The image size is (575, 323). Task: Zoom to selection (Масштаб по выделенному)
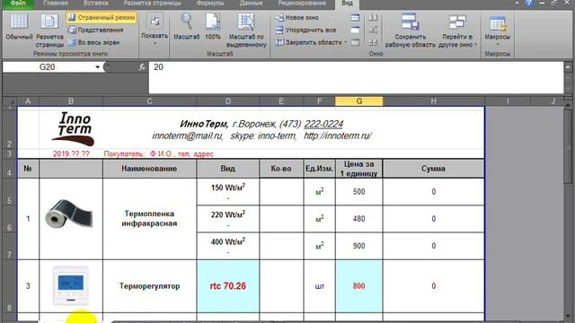[x=246, y=31]
